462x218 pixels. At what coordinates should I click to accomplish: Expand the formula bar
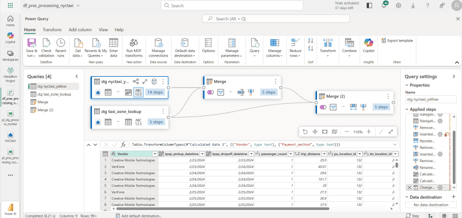395,144
